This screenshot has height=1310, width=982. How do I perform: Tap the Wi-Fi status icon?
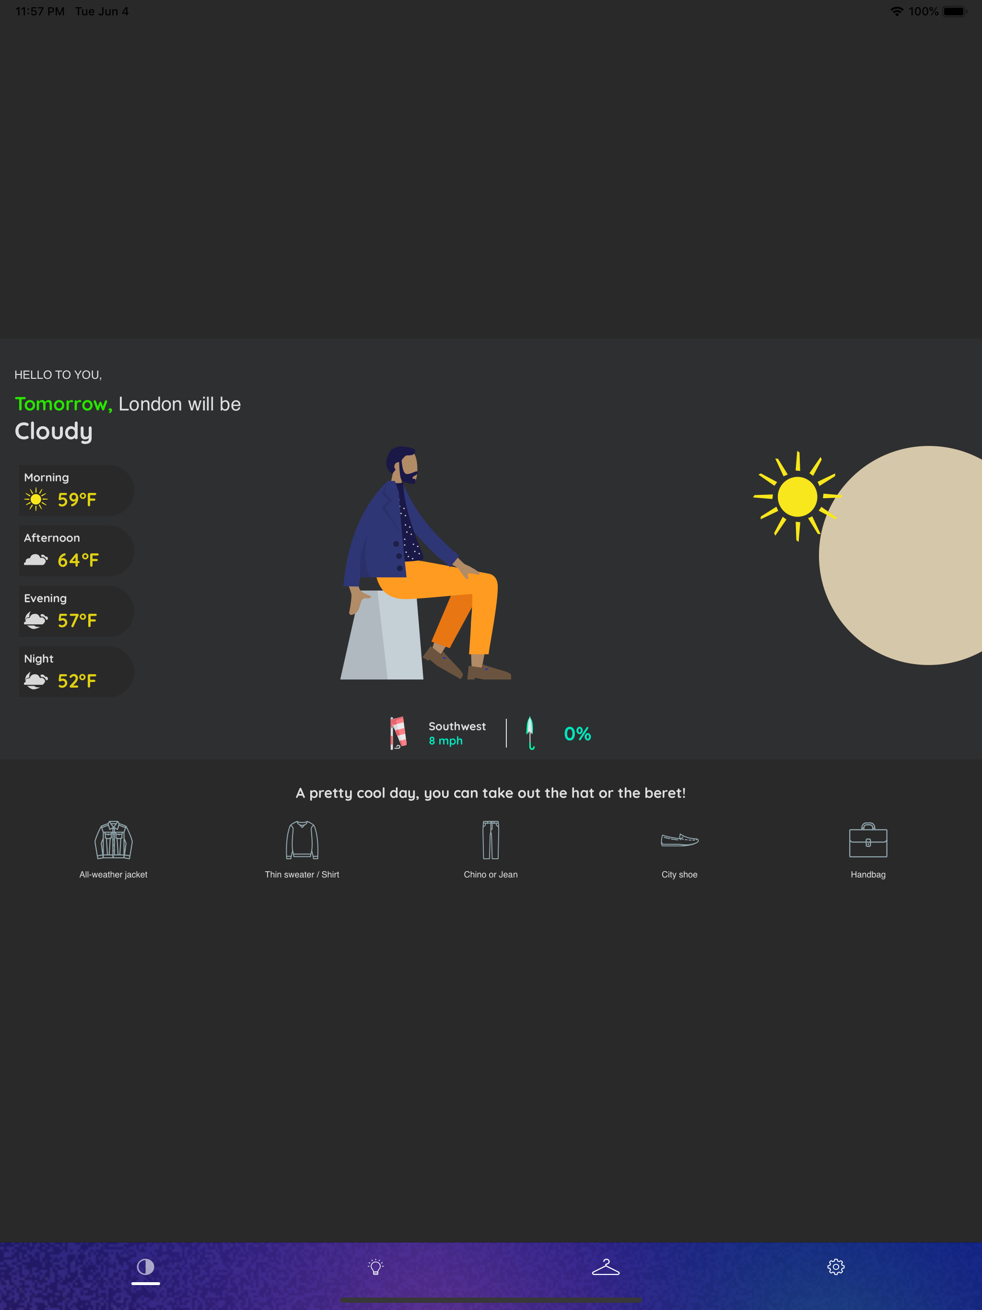pyautogui.click(x=897, y=11)
